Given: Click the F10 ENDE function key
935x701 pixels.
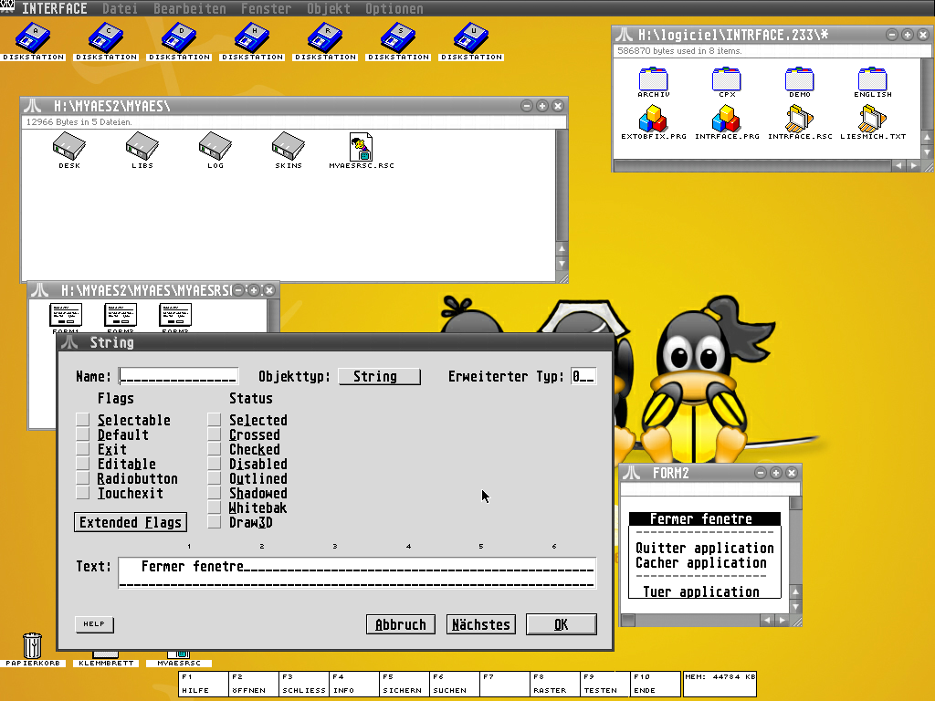Looking at the screenshot, I should 655,684.
